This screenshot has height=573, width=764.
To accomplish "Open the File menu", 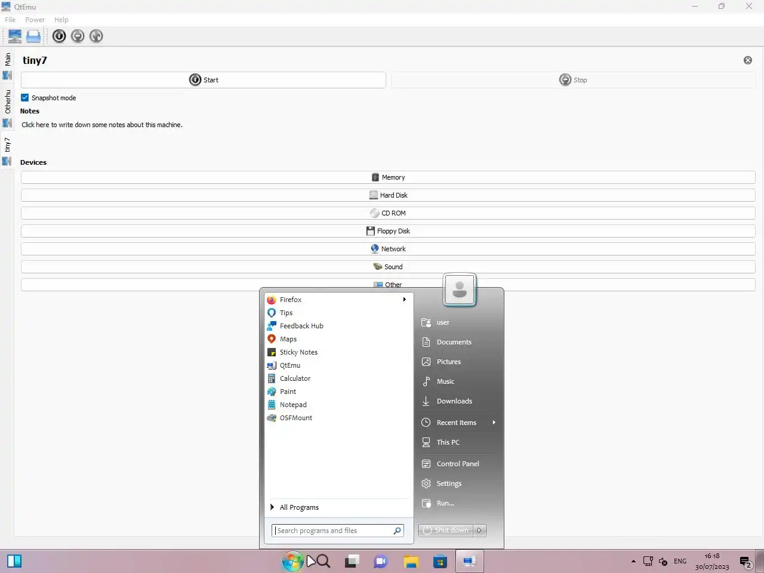I will tap(10, 20).
